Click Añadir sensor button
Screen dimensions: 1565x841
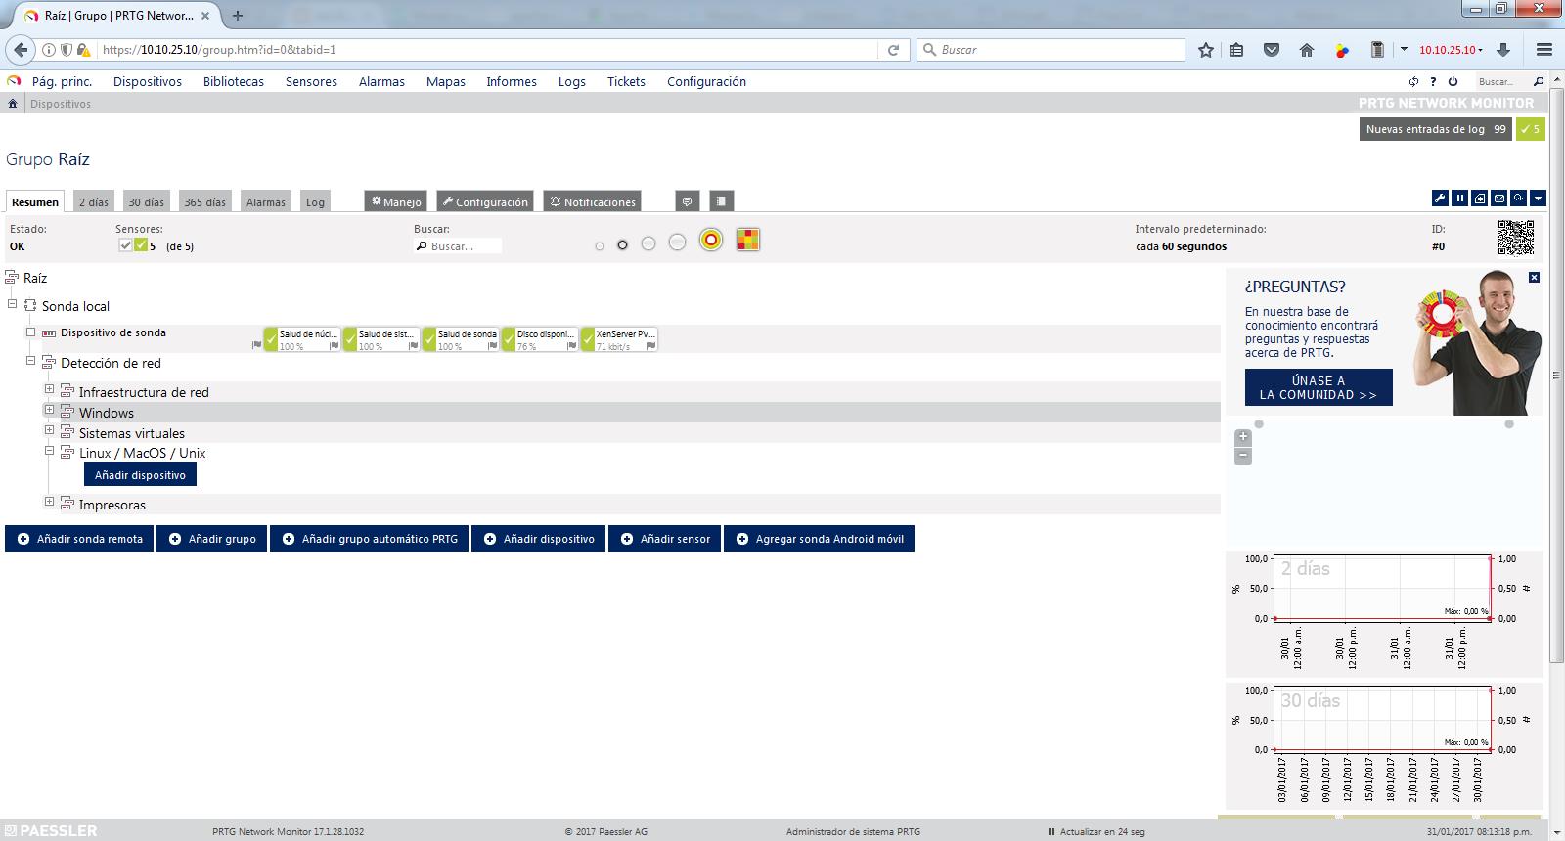(665, 539)
